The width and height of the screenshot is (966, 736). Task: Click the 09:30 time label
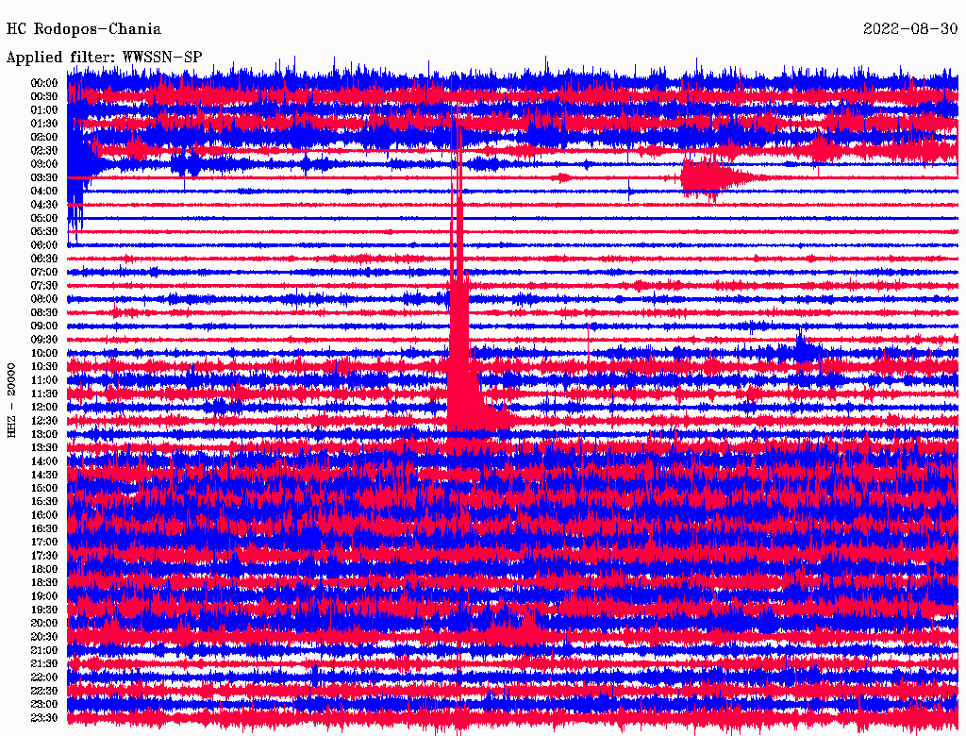tap(44, 340)
